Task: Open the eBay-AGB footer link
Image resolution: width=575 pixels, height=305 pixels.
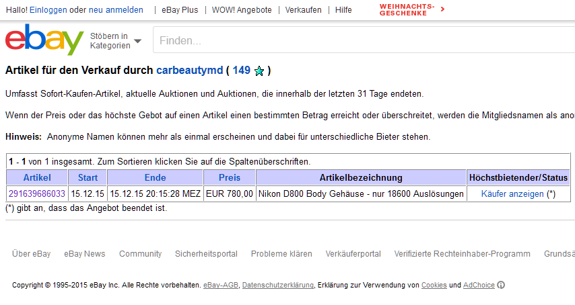Action: (221, 286)
